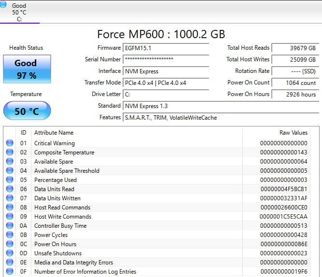Select the Critical Warning attribute name
This screenshot has width=322, height=277.
[55, 143]
